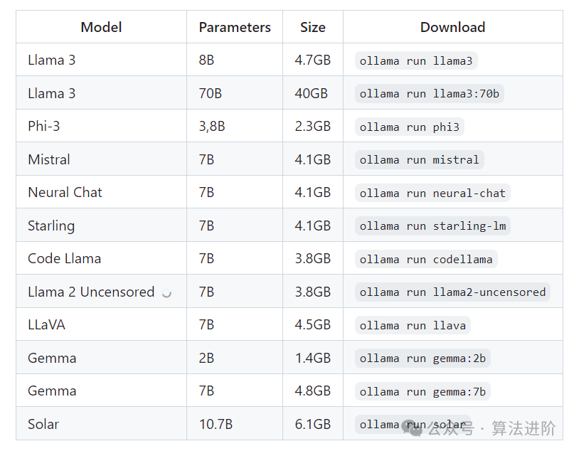Click the Parameters column header

235,27
